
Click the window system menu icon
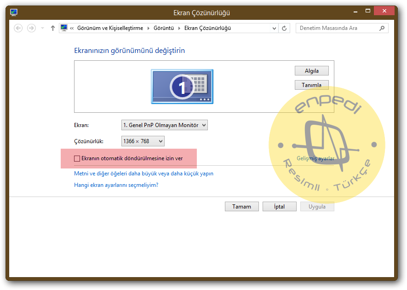coord(14,12)
